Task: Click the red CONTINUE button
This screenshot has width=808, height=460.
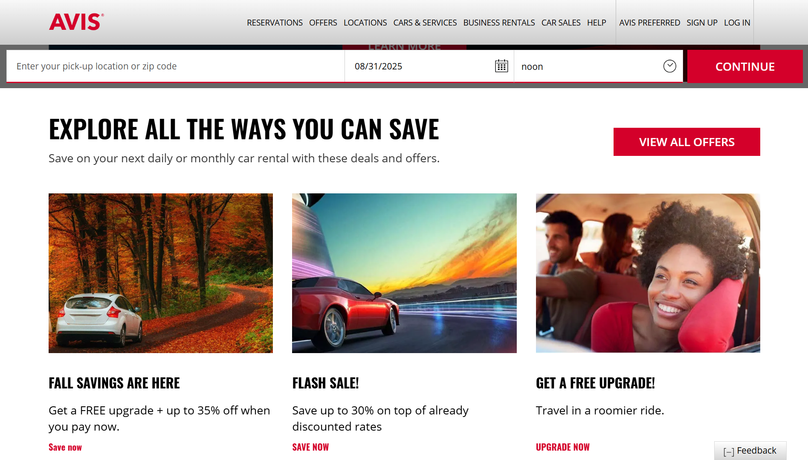Action: [745, 66]
